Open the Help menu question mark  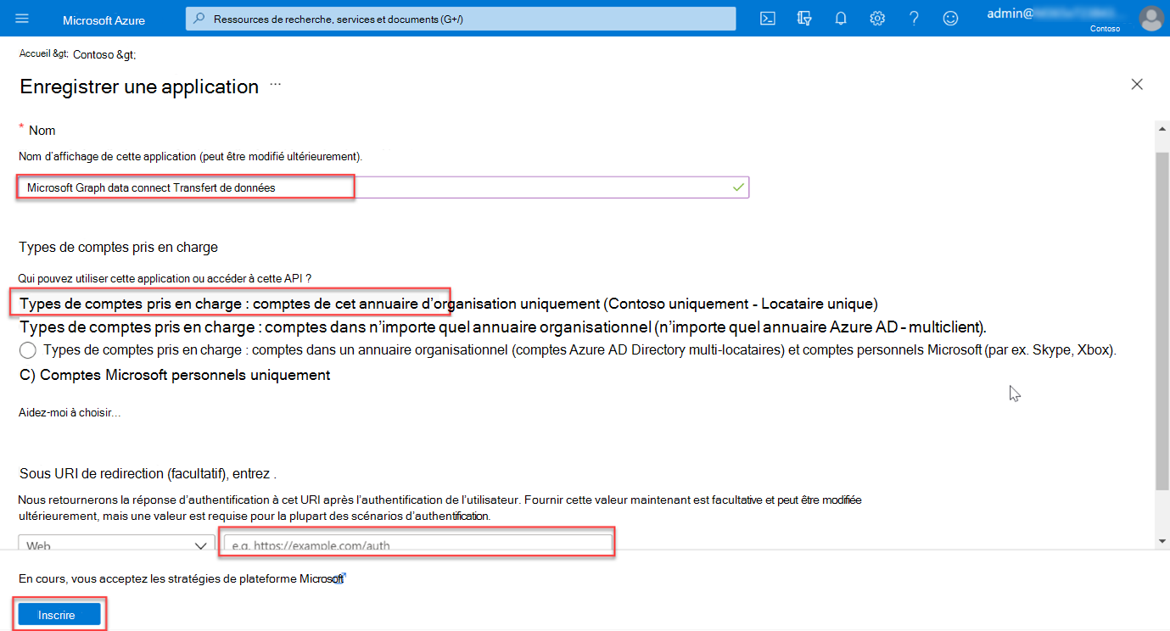coord(914,18)
